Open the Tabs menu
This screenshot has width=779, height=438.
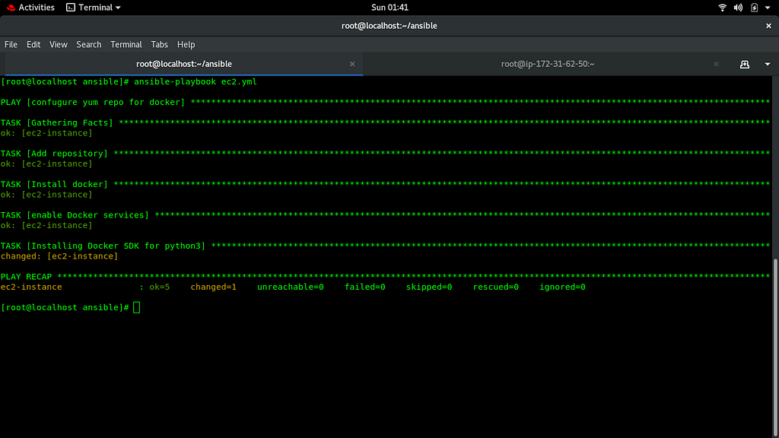coord(159,45)
